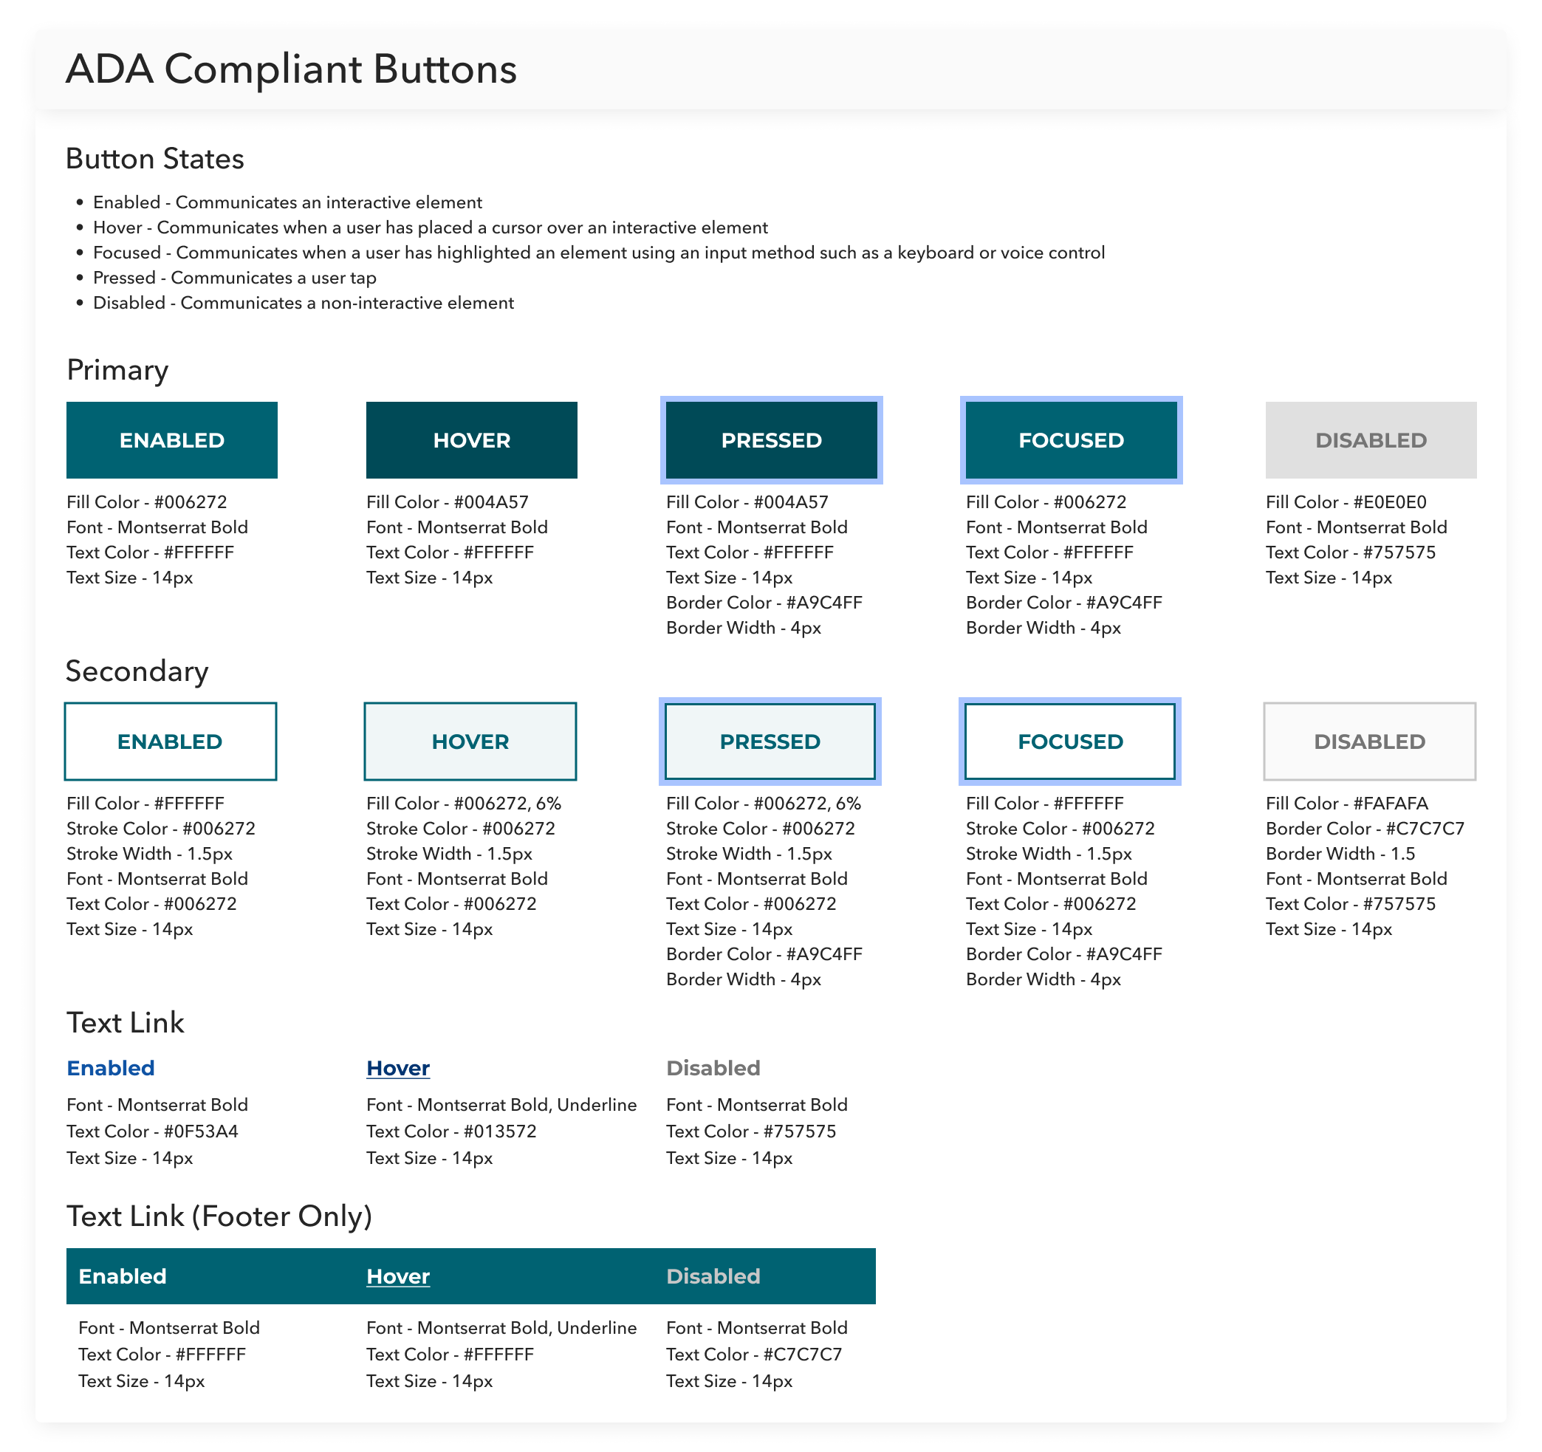This screenshot has height=1452, width=1542.
Task: Click the primary HOVER button
Action: [472, 439]
